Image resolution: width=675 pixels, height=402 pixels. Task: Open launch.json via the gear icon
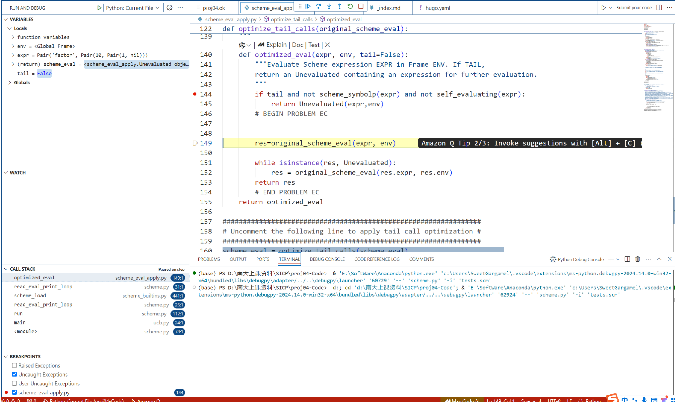click(x=169, y=8)
